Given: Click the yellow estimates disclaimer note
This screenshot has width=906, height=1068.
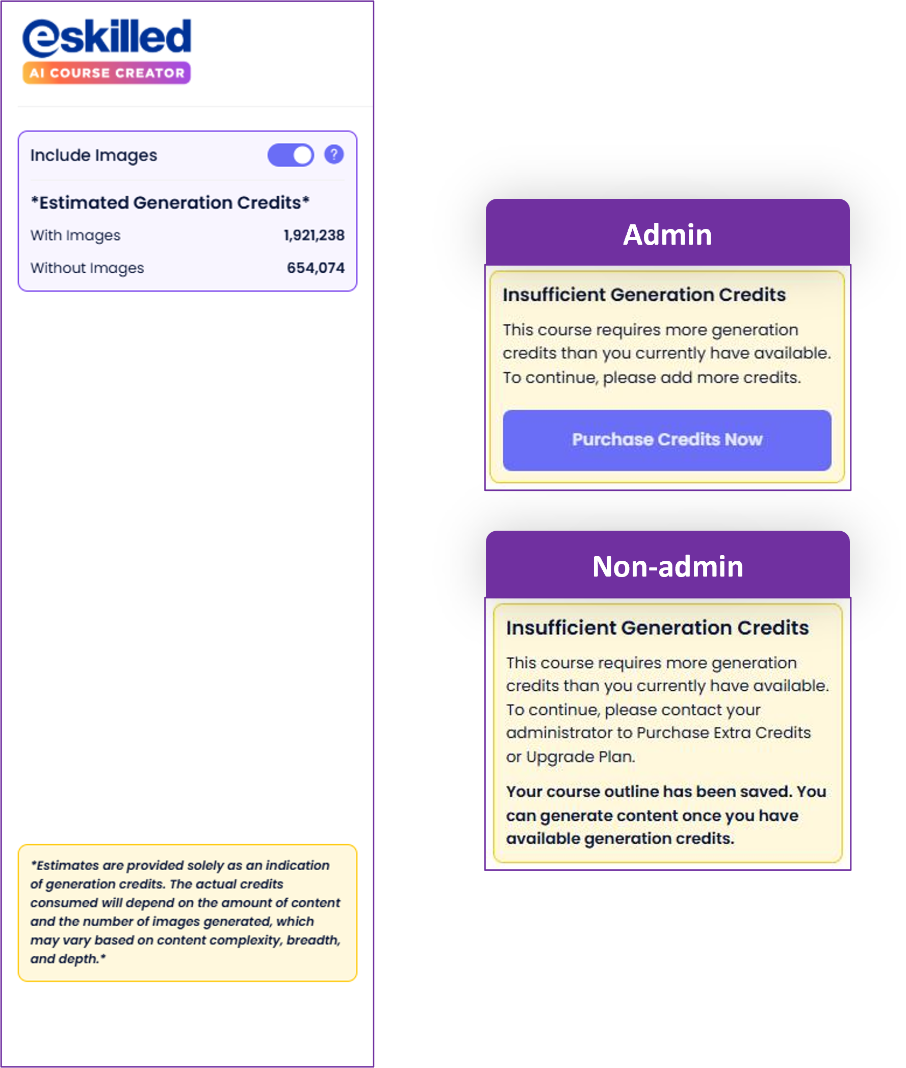Looking at the screenshot, I should (x=187, y=913).
